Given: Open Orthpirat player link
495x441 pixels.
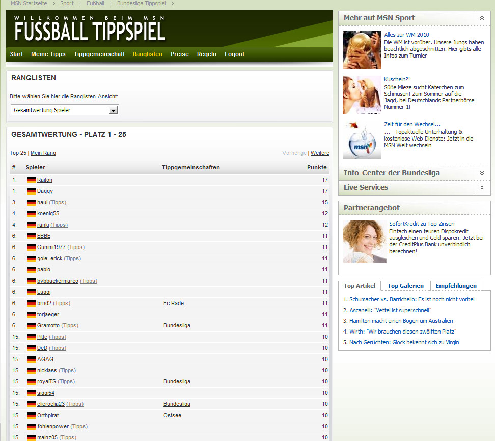Looking at the screenshot, I should (x=48, y=415).
